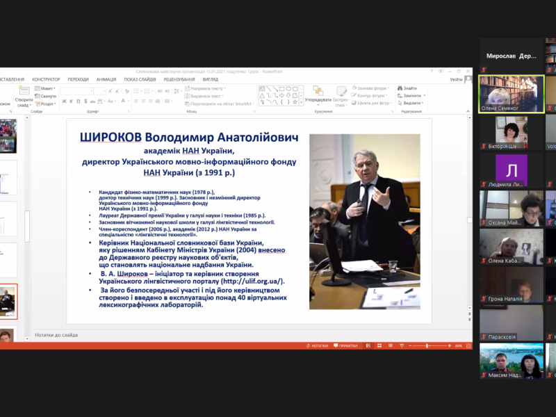
Task: Click Скинути (Reset) slide button
Action: point(47,96)
